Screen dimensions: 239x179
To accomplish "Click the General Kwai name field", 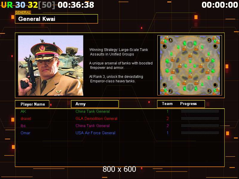I will 56,19.
